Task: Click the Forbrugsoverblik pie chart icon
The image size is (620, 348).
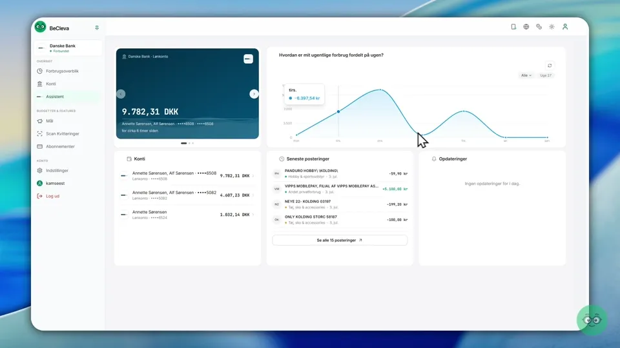Action: click(x=39, y=71)
